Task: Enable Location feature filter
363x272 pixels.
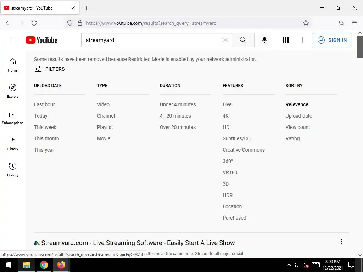Action: tap(232, 206)
